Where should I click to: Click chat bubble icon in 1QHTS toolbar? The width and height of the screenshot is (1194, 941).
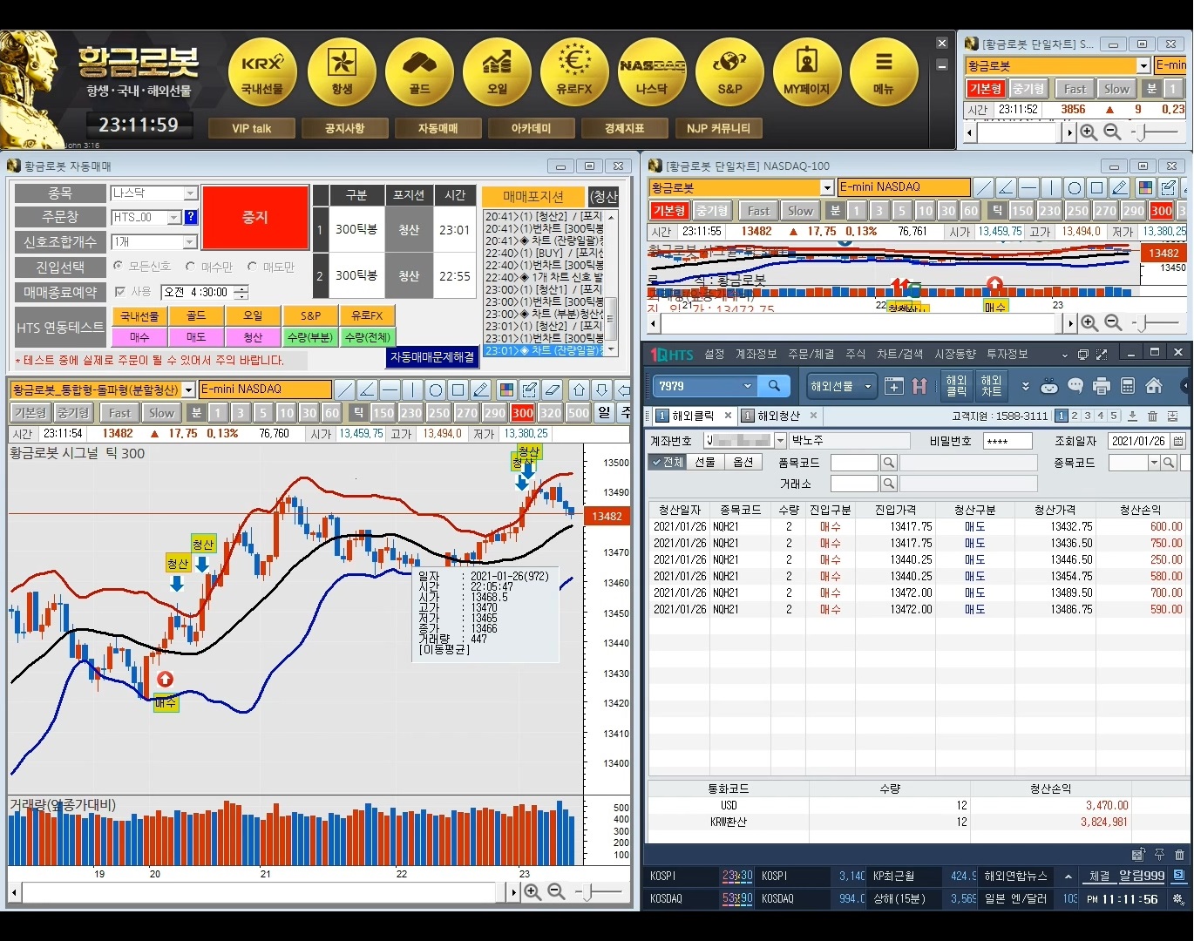click(1075, 386)
